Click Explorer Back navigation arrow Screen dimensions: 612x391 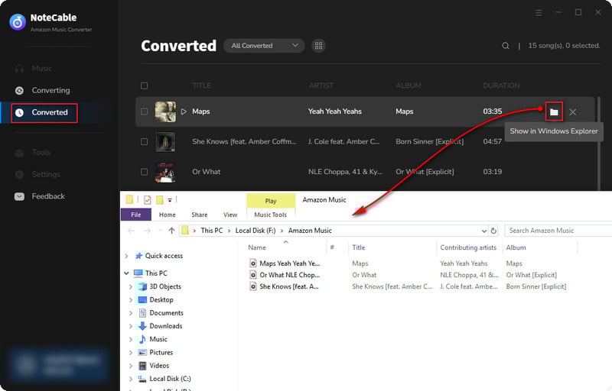point(131,231)
